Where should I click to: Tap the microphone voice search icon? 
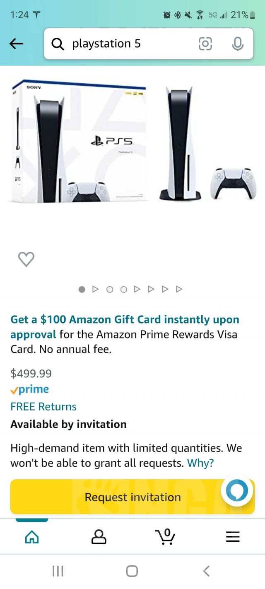tap(238, 43)
